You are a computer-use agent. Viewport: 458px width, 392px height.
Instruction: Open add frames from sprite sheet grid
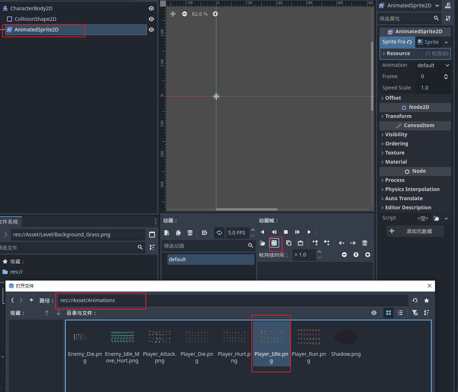tap(274, 243)
